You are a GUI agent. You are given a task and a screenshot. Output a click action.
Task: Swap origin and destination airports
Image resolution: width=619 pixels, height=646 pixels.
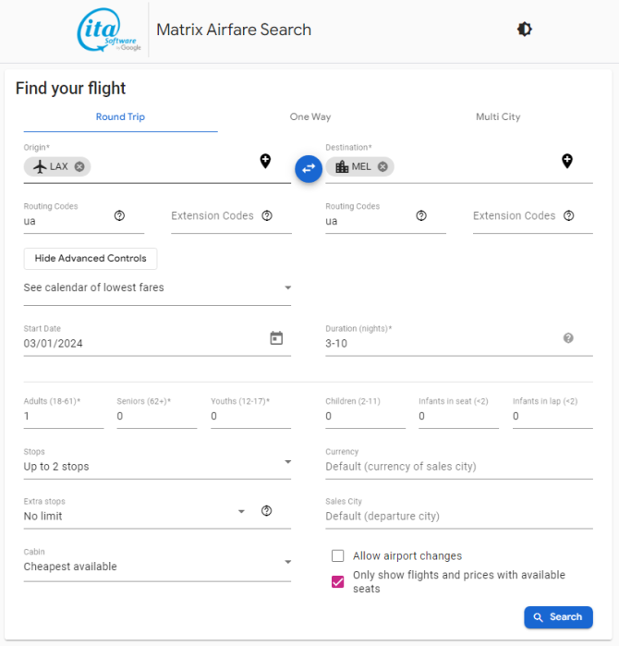coord(309,168)
